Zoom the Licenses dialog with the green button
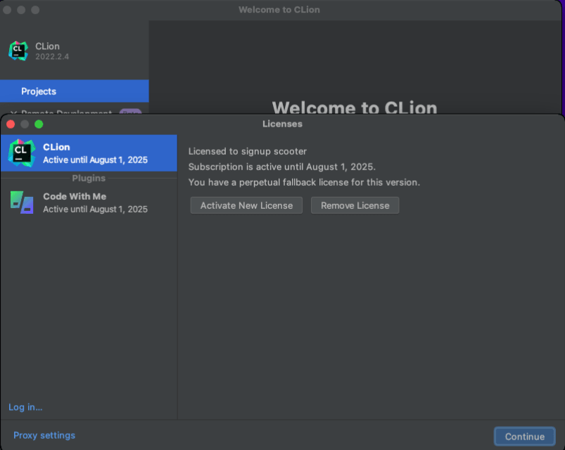This screenshot has width=565, height=450. coord(39,124)
